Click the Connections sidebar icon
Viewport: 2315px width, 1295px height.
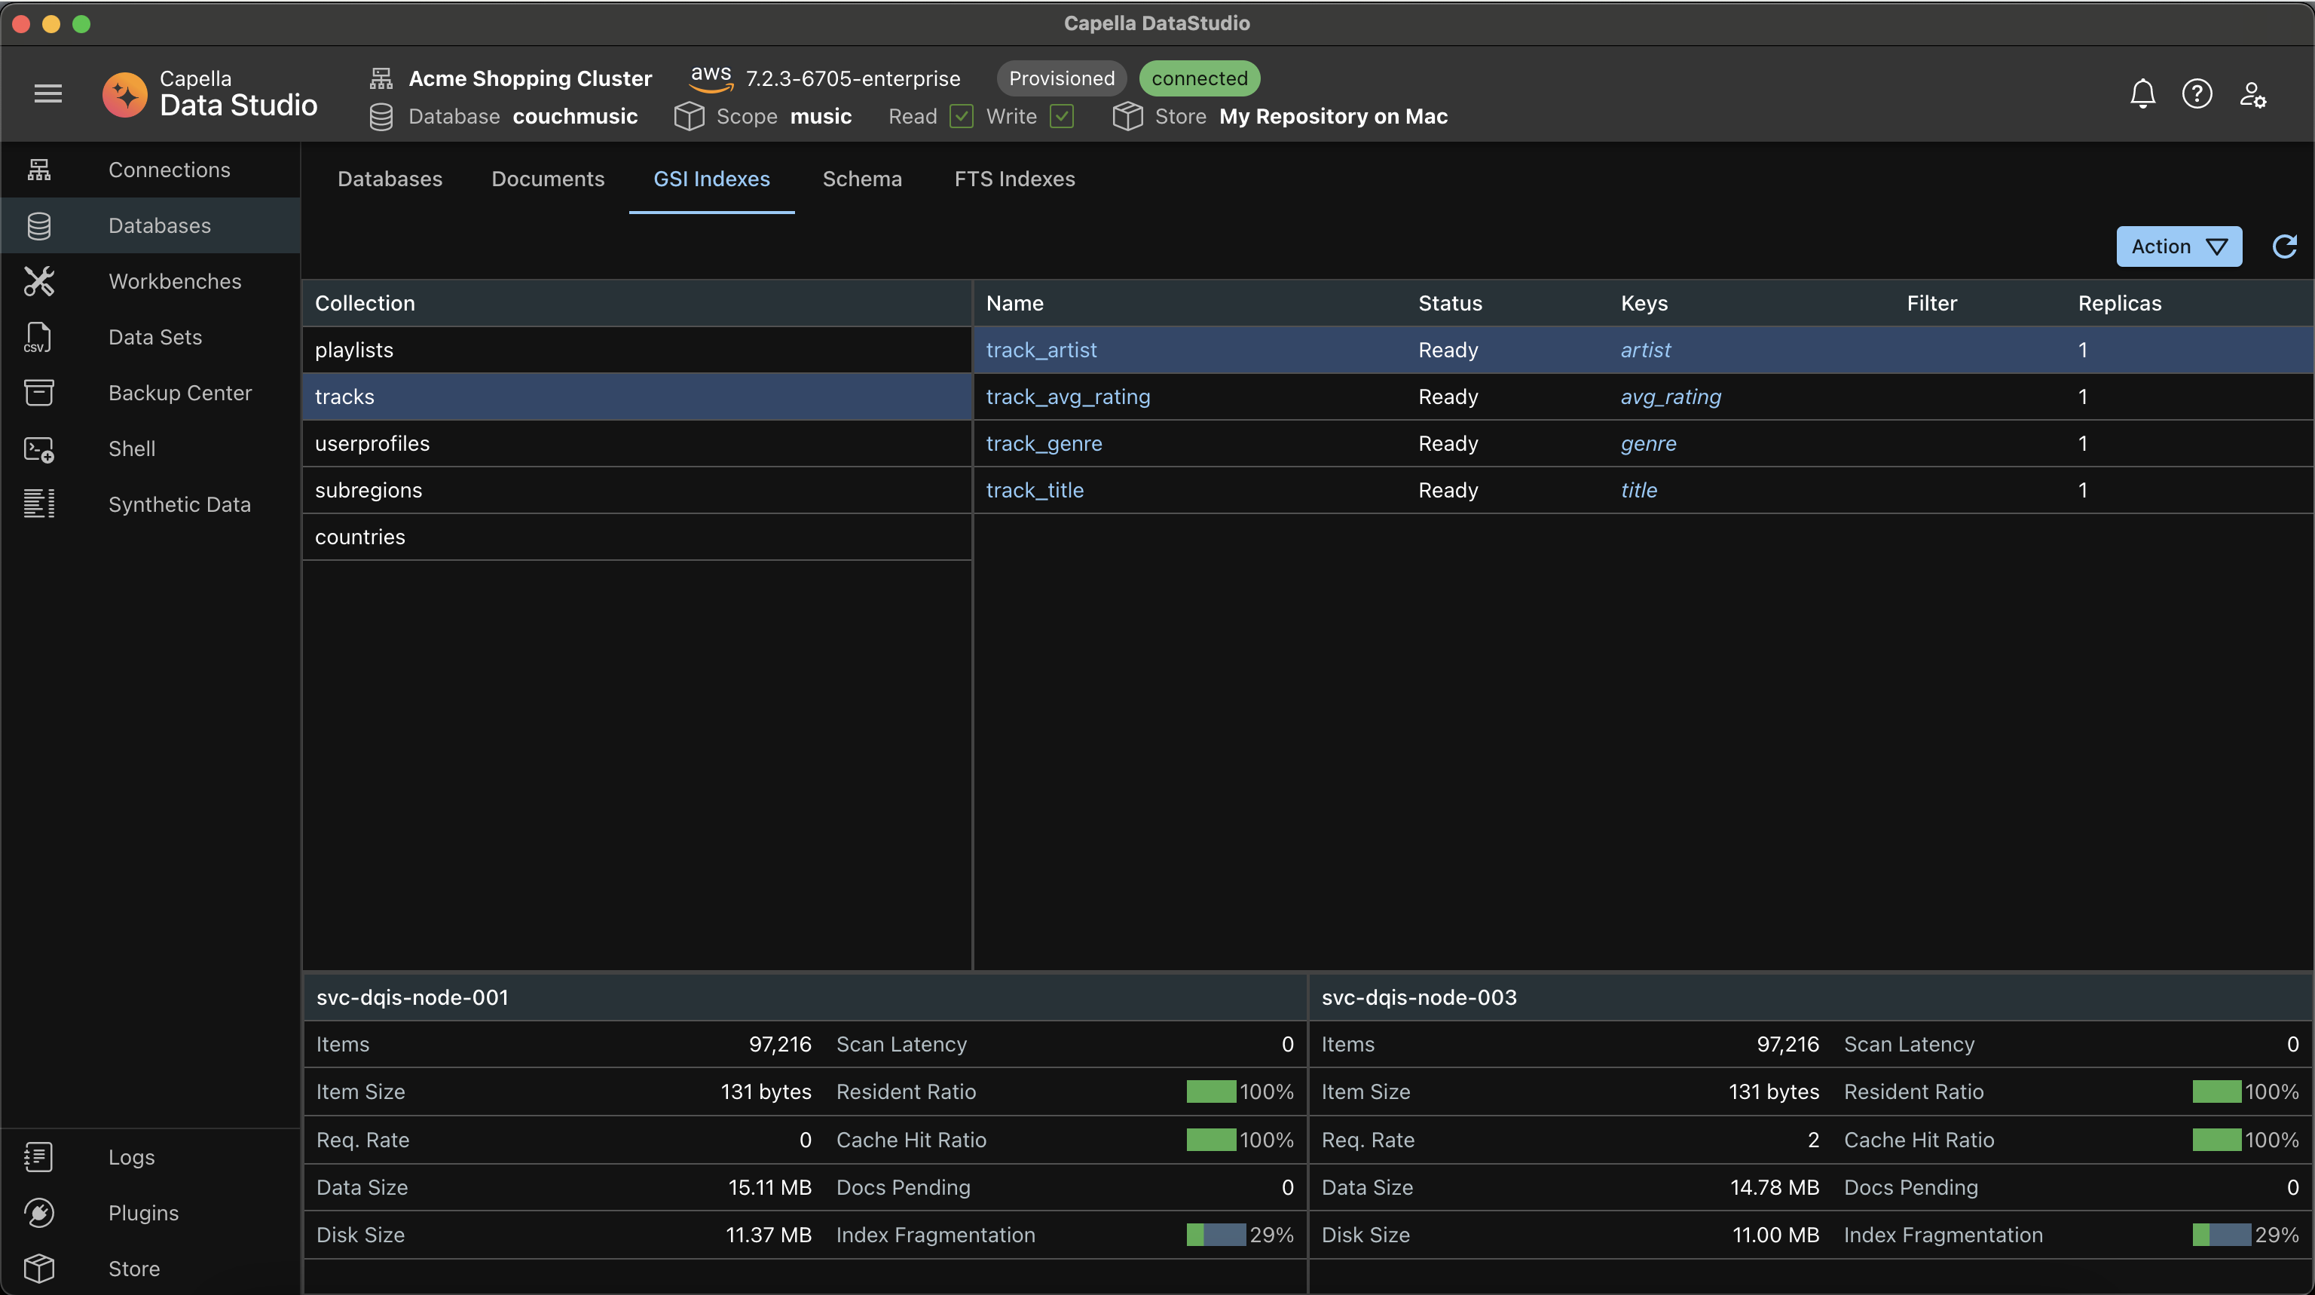click(x=38, y=170)
